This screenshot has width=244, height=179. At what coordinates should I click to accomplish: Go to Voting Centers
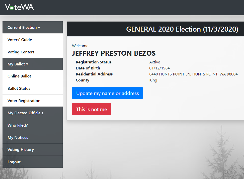pyautogui.click(x=33, y=52)
